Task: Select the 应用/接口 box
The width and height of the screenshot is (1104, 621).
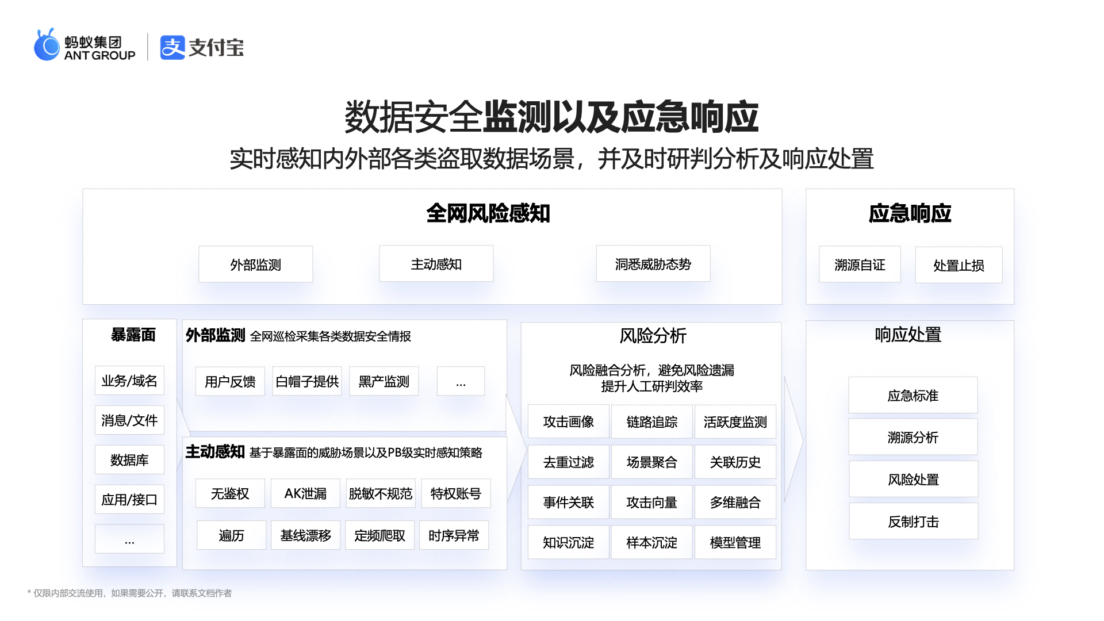Action: point(129,500)
